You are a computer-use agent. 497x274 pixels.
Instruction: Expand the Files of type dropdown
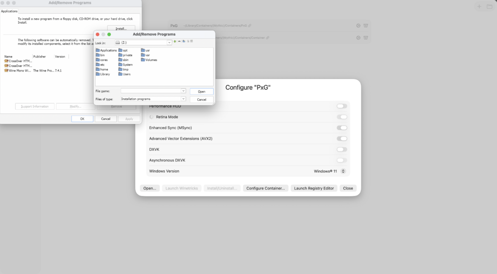click(183, 99)
